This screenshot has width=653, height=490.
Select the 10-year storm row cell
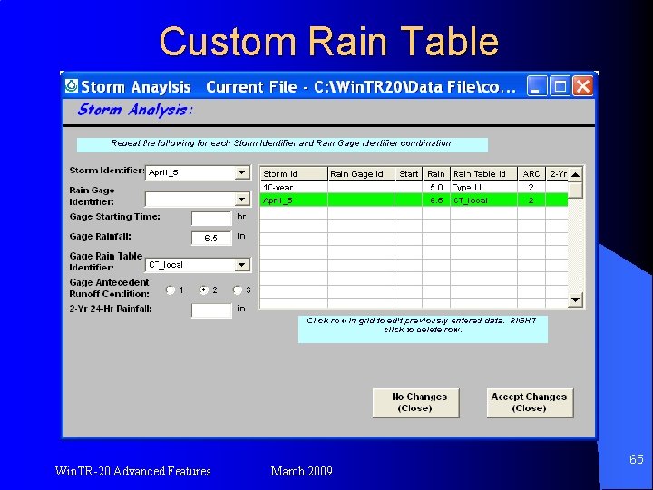tap(294, 187)
